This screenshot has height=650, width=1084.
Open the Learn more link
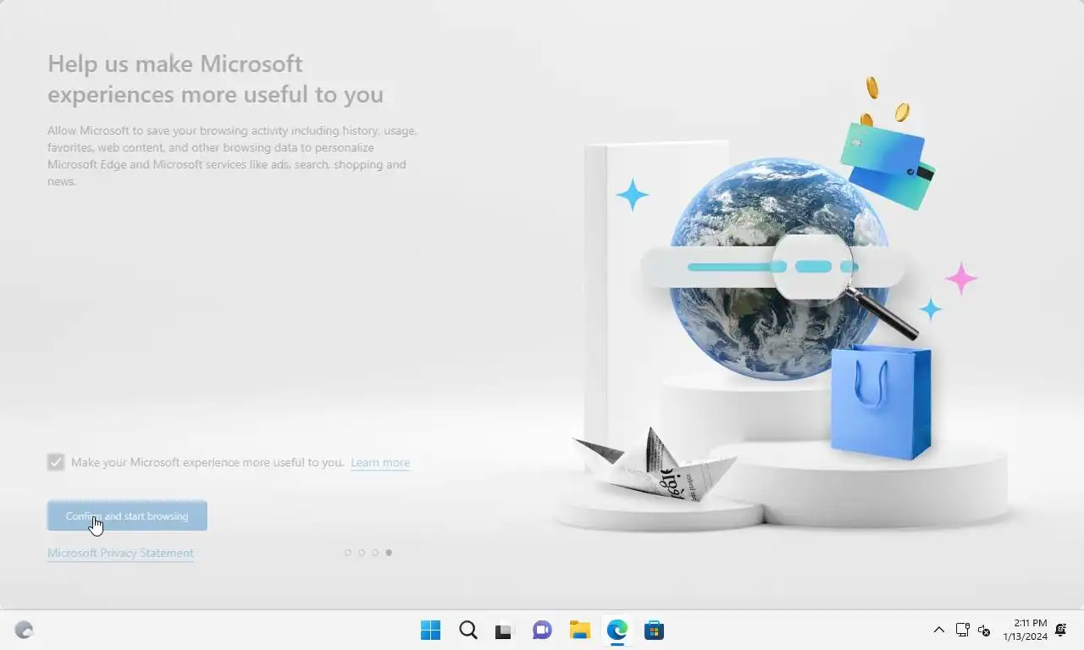point(380,462)
